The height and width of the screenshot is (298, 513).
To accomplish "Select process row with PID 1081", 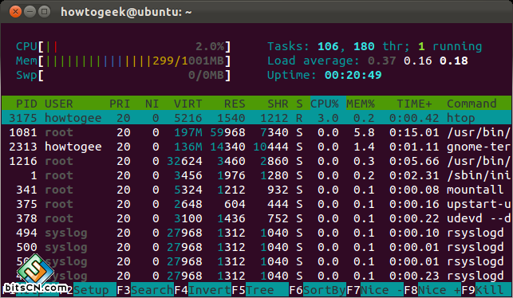I will tap(257, 132).
